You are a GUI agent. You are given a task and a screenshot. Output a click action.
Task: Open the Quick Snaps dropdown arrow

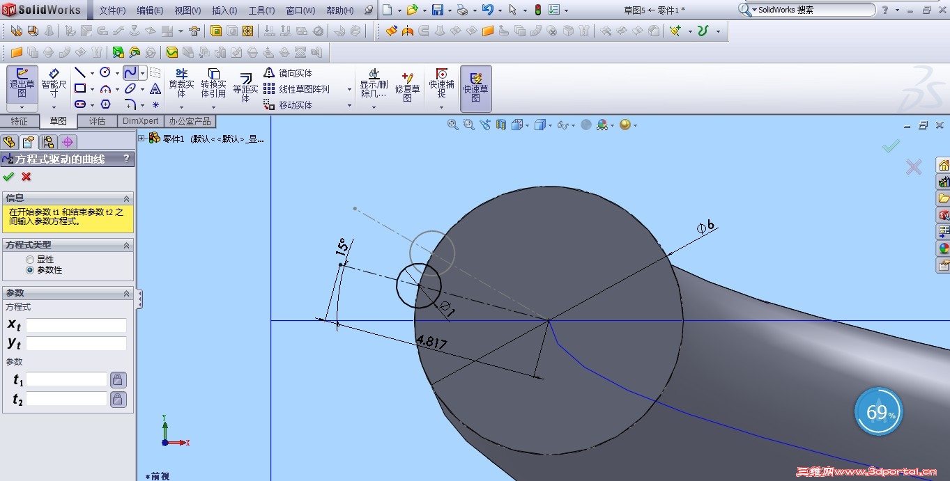tap(441, 107)
